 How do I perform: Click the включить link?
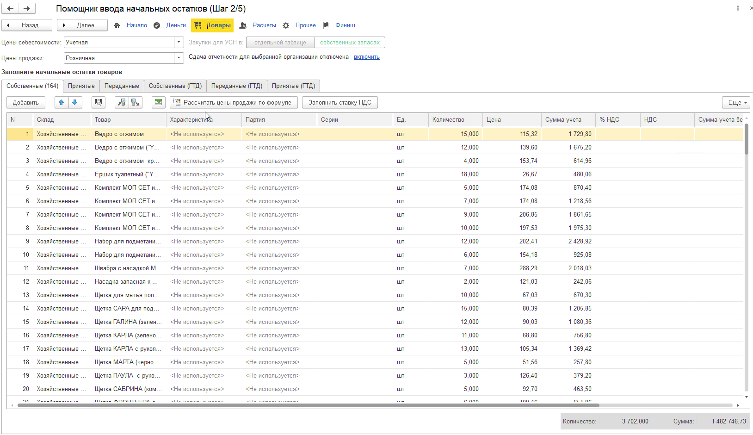[367, 57]
